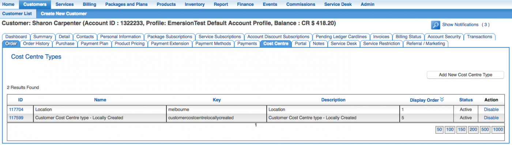
Task: Open the Payments tab
Action: [247, 44]
